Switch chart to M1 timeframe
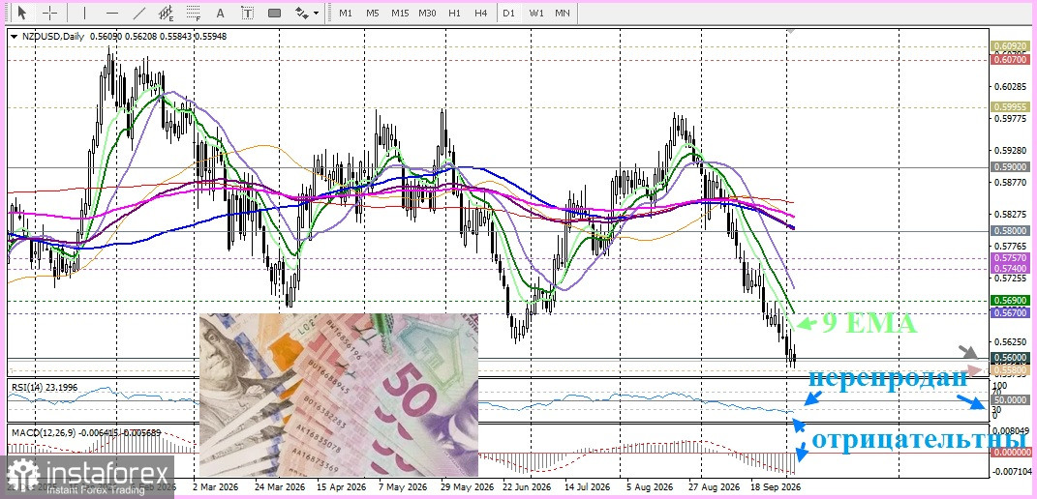Image resolution: width=1037 pixels, height=499 pixels. 346,13
